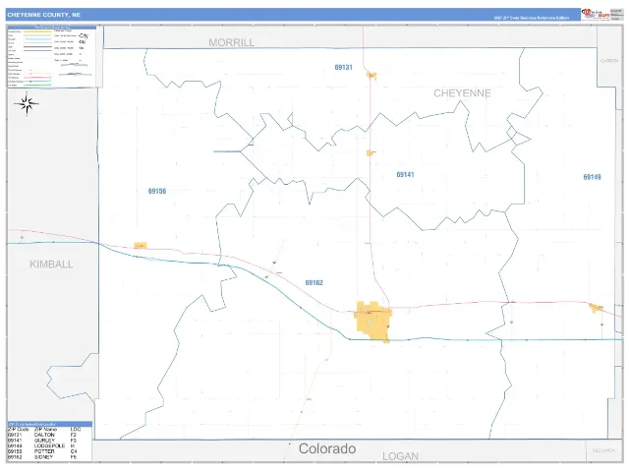Click the compass rose north arrow
Screen dimensions: 629x472
click(27, 104)
